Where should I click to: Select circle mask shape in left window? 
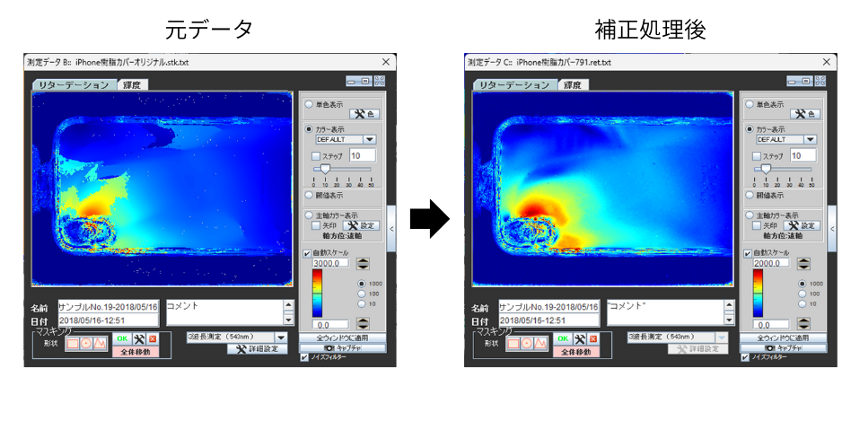click(x=86, y=341)
